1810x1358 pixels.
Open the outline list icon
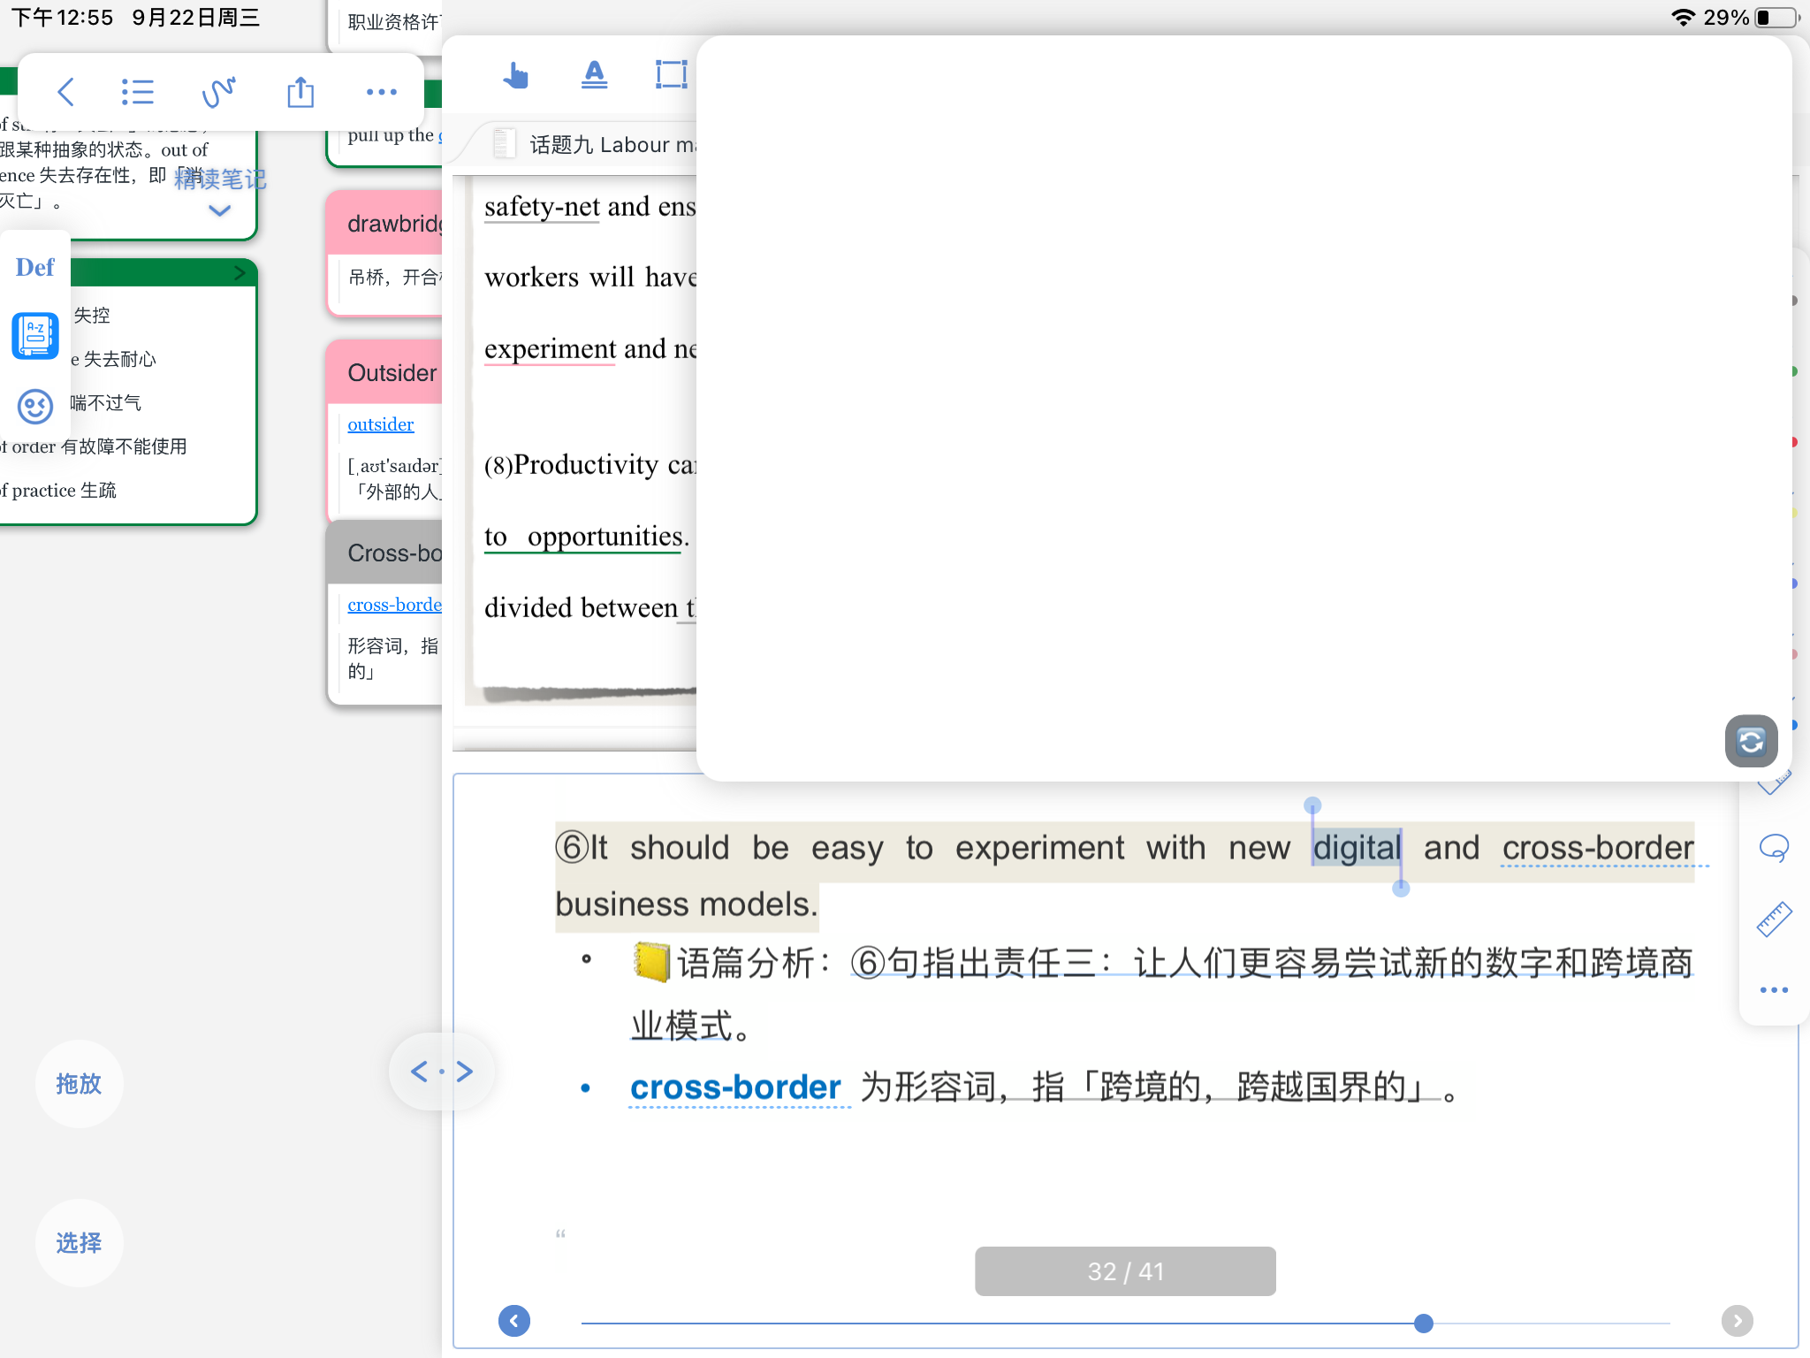tap(138, 92)
